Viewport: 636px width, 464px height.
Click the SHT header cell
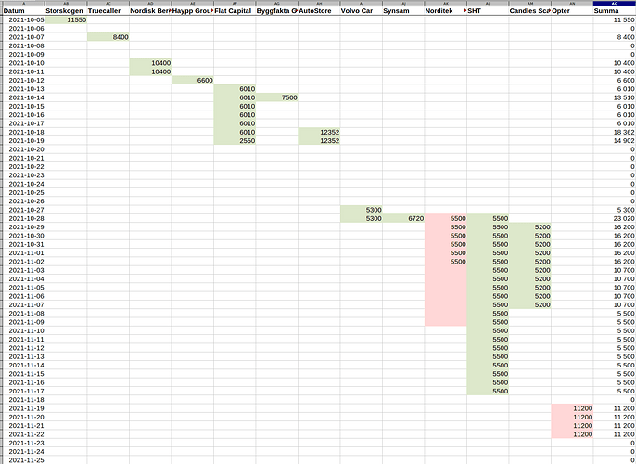[487, 11]
